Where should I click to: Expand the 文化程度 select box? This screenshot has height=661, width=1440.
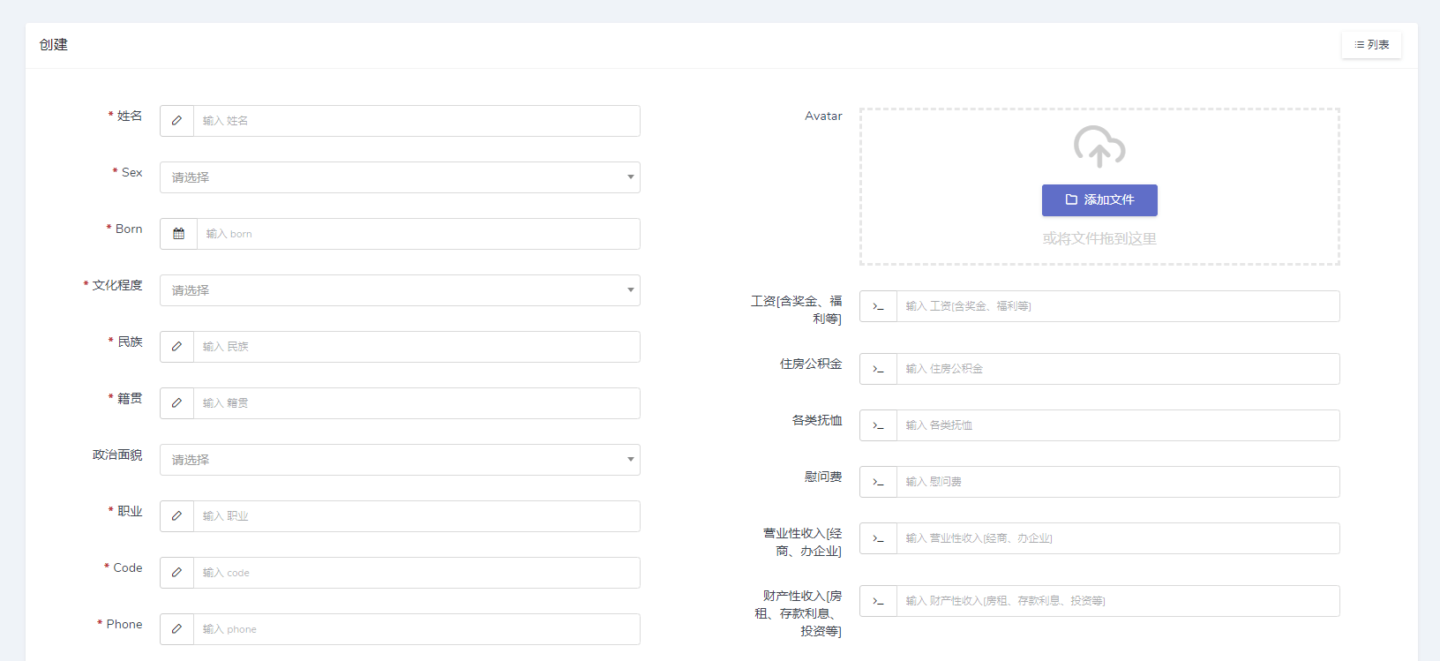400,290
